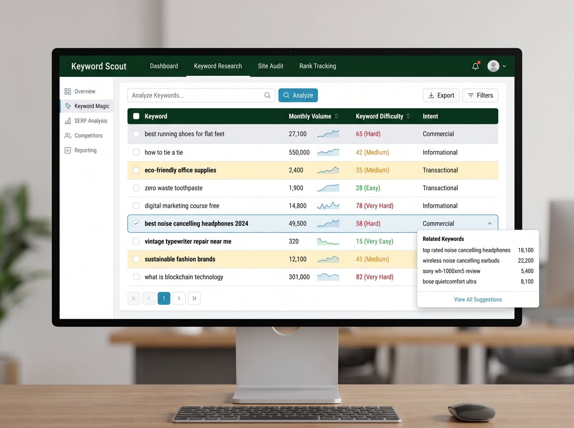View trend sparkline for best running shoes
The image size is (574, 428).
328,134
